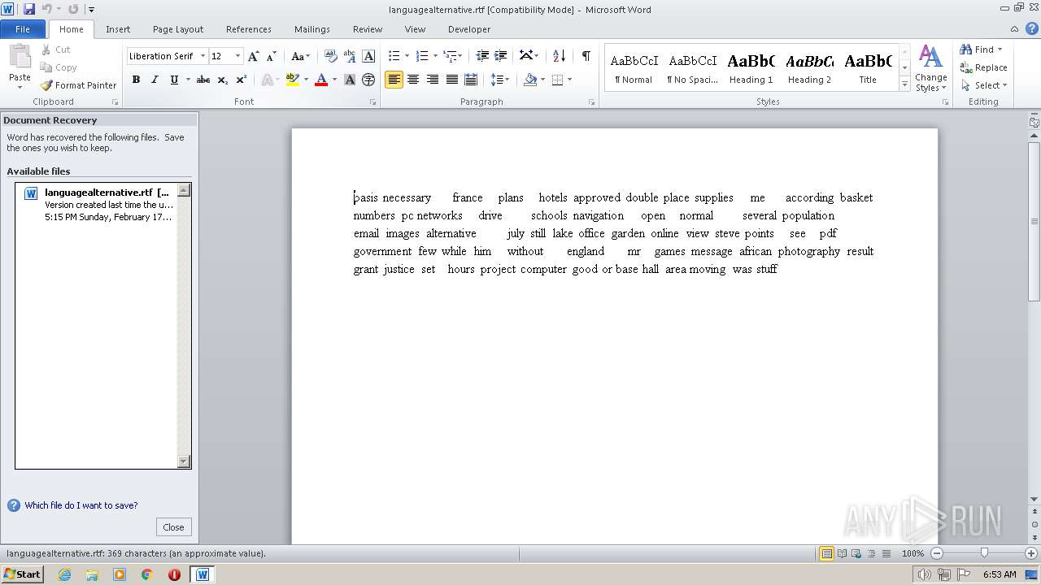The height and width of the screenshot is (585, 1041).
Task: Zoom in with the plus button
Action: pyautogui.click(x=1030, y=553)
